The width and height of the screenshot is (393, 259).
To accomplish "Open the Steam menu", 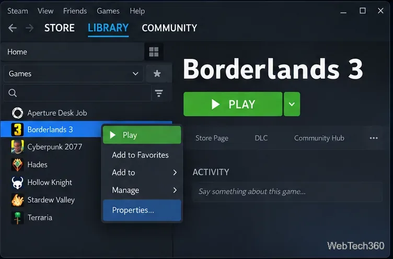I will click(18, 11).
